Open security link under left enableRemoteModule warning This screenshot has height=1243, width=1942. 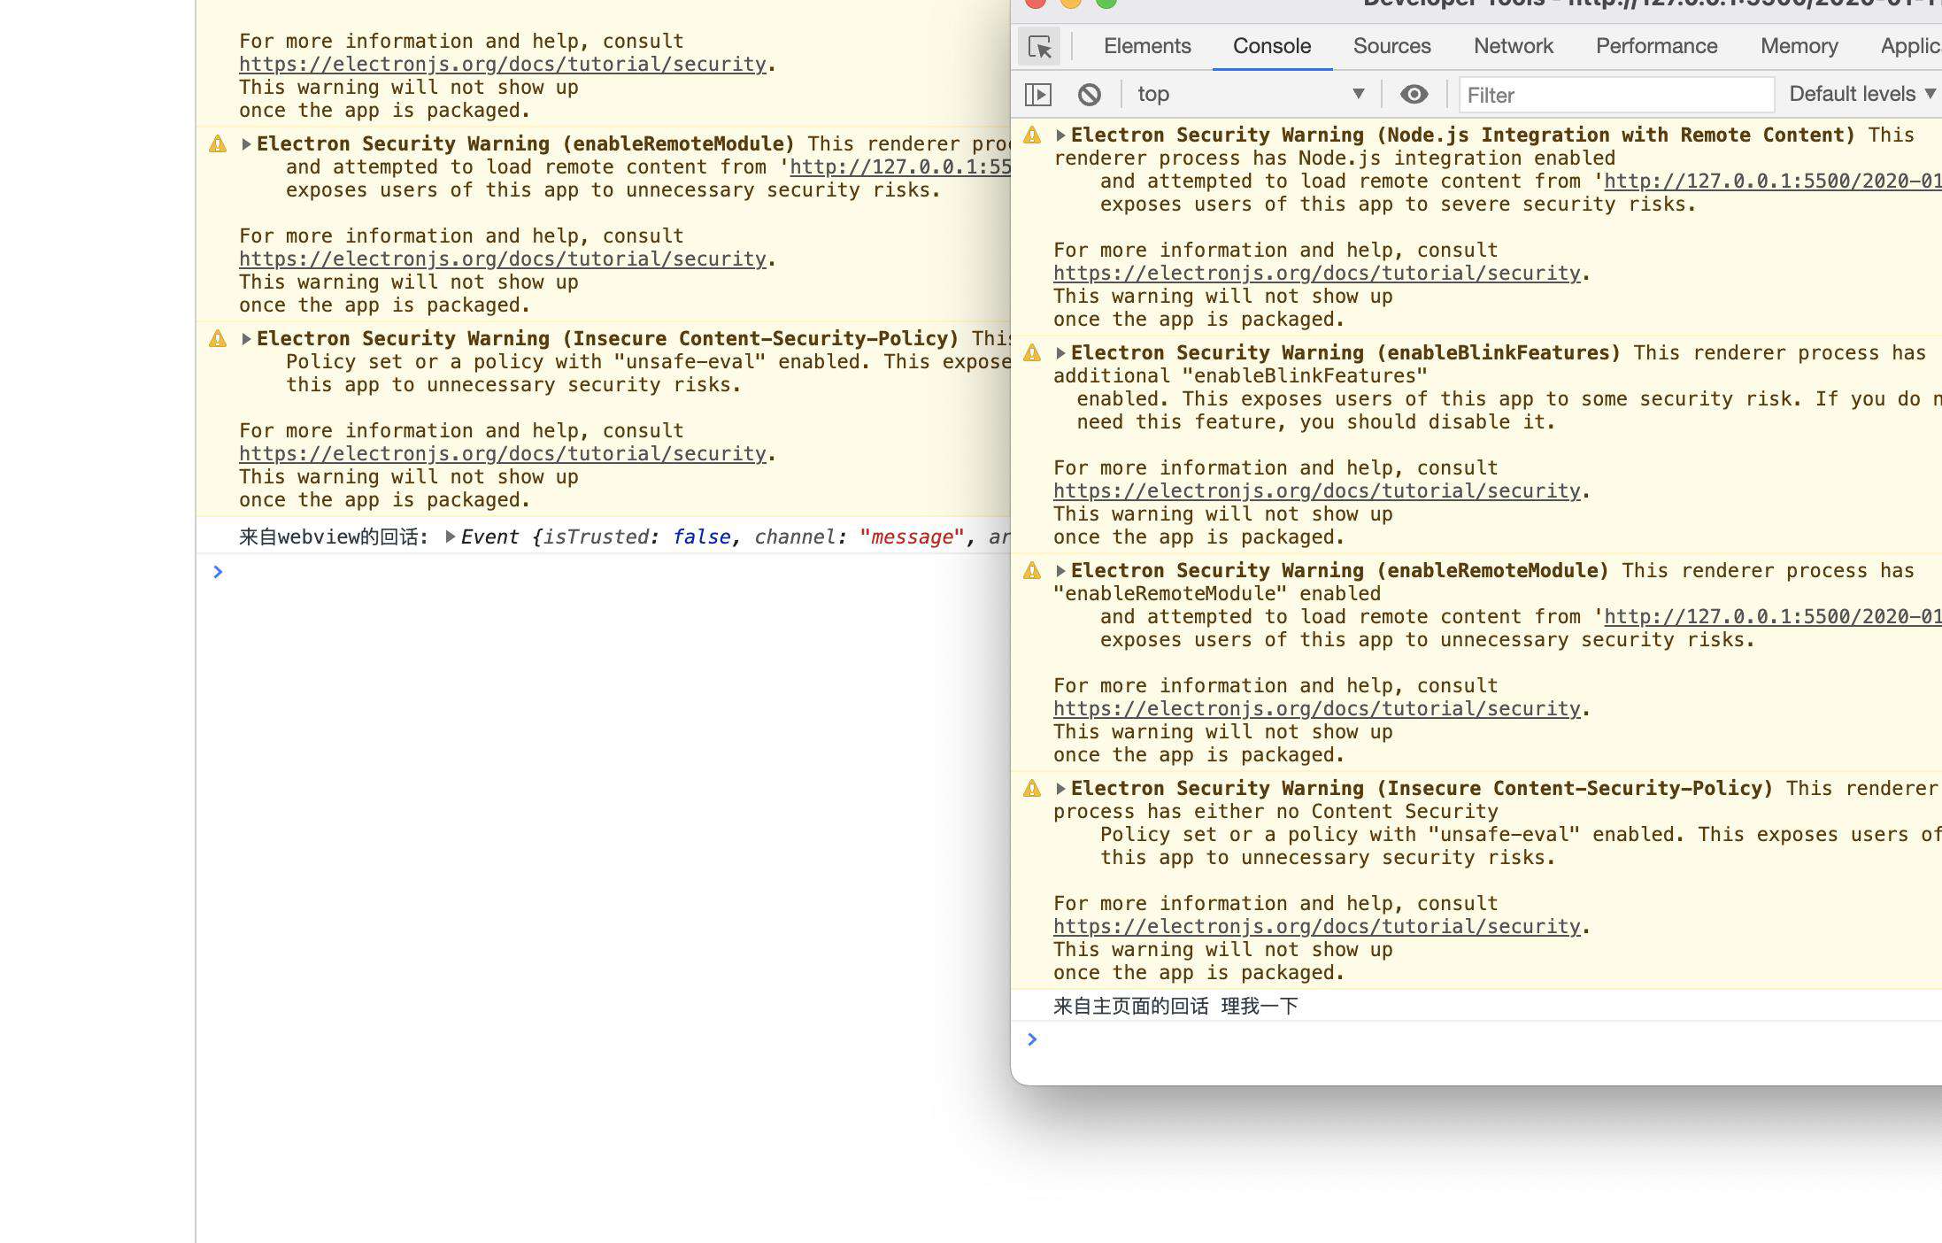pyautogui.click(x=502, y=259)
